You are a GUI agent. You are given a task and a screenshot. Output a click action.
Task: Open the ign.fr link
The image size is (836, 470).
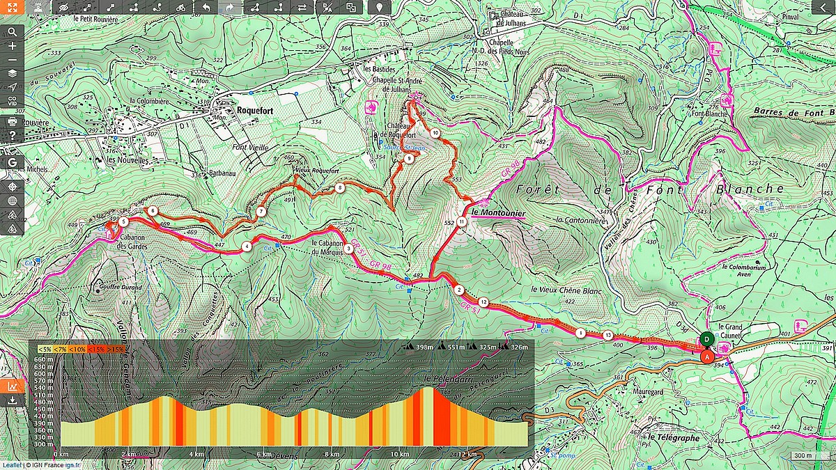pyautogui.click(x=74, y=465)
